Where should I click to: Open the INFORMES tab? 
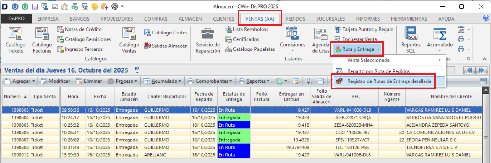368,19
